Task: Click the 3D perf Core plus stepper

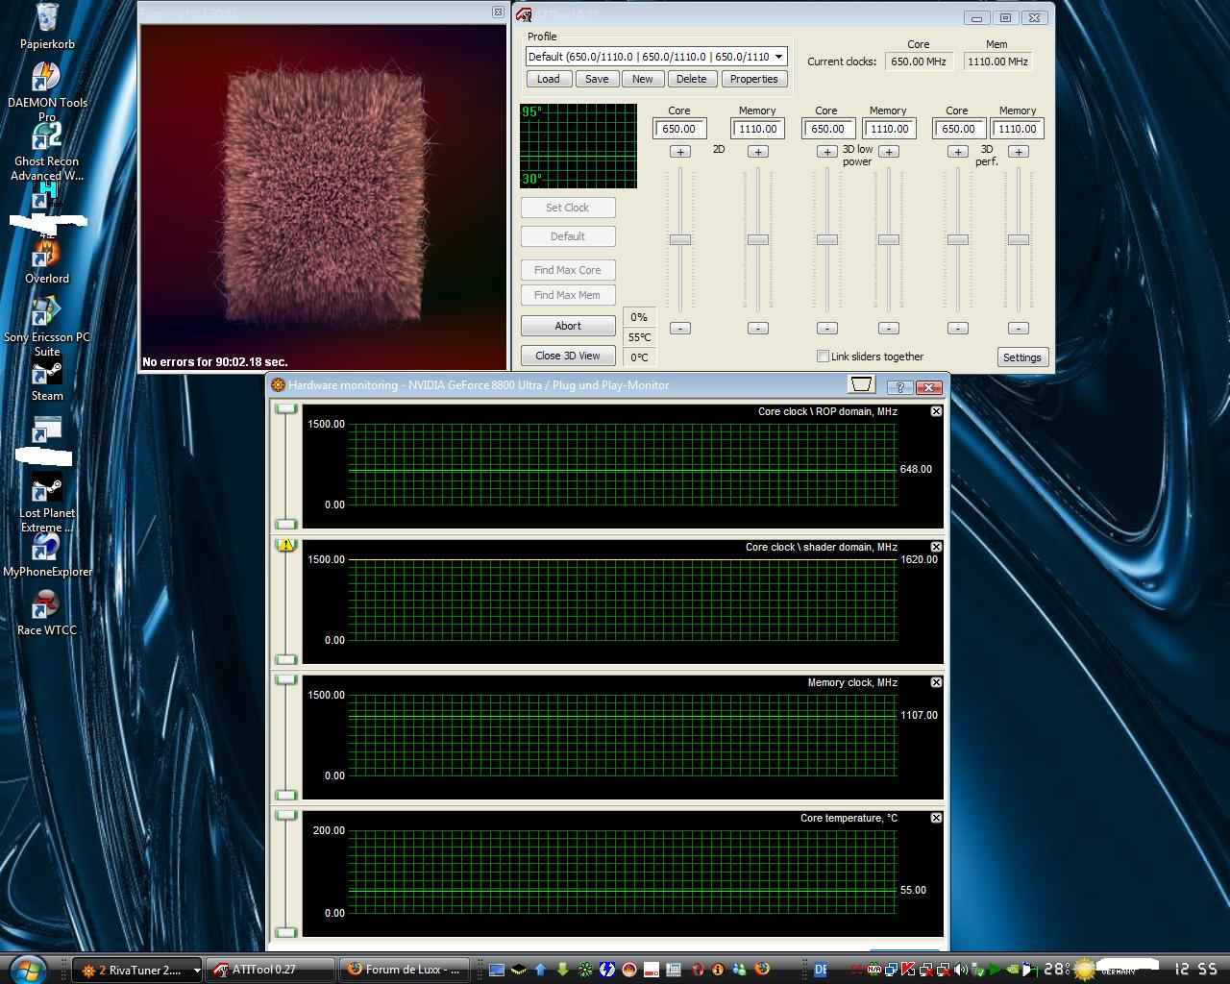Action: 958,152
